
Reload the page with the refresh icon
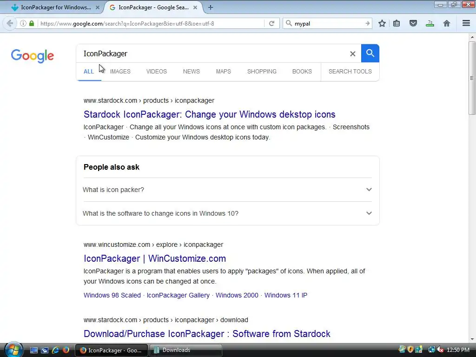click(x=271, y=23)
